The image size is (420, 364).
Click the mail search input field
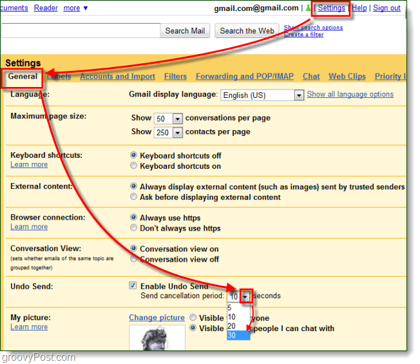tap(81, 30)
